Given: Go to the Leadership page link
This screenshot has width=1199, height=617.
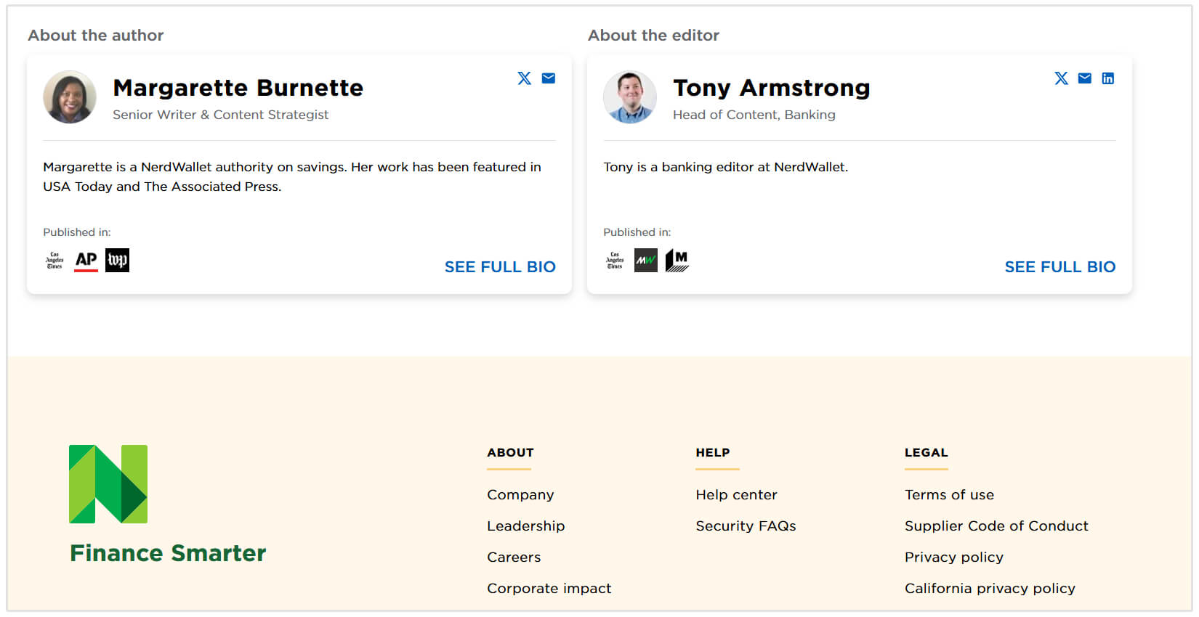Looking at the screenshot, I should click(525, 526).
